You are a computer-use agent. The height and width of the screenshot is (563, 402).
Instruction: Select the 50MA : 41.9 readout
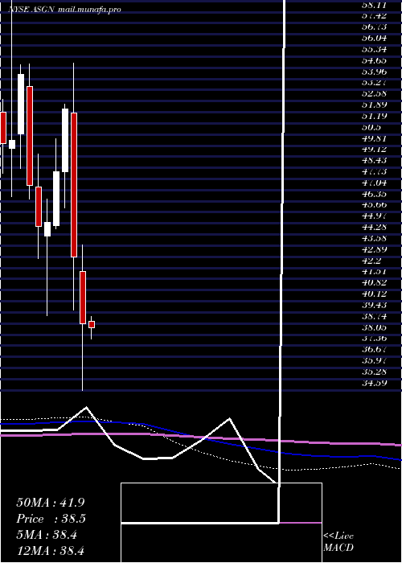coord(50,503)
